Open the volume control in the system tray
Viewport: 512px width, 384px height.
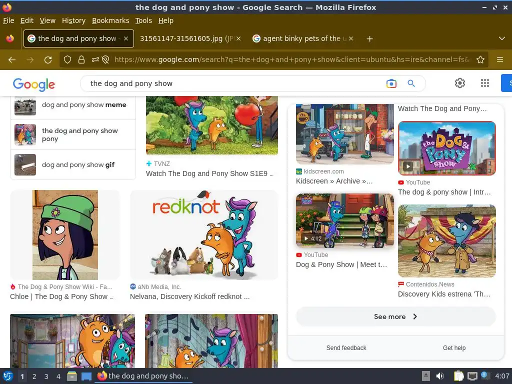440,376
